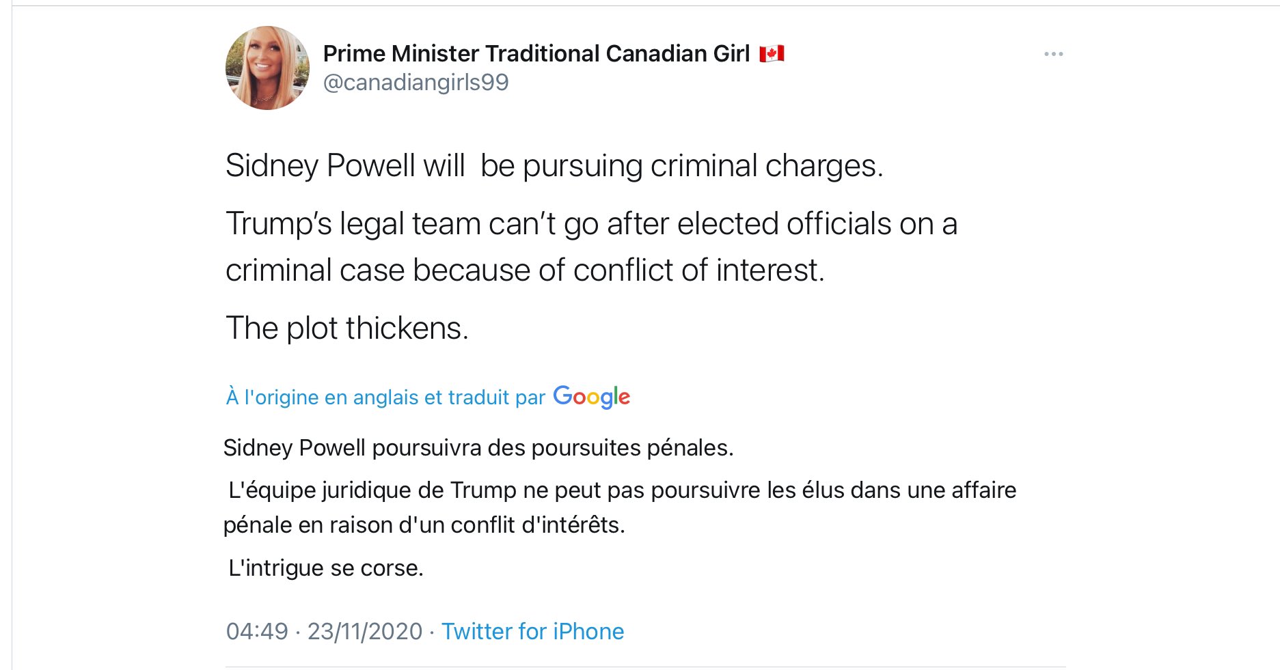1280x670 pixels.
Task: Click the 'L'intrigue se corse.' text
Action: tap(326, 568)
